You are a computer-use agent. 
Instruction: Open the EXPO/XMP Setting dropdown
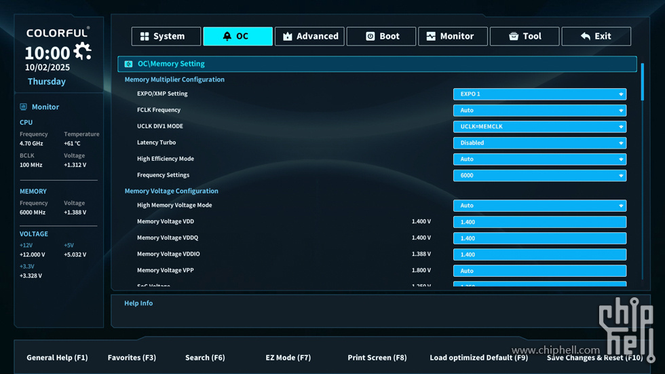click(539, 94)
